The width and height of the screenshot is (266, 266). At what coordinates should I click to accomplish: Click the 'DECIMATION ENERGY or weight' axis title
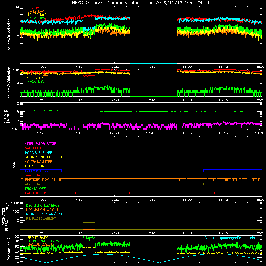[x=5, y=216]
